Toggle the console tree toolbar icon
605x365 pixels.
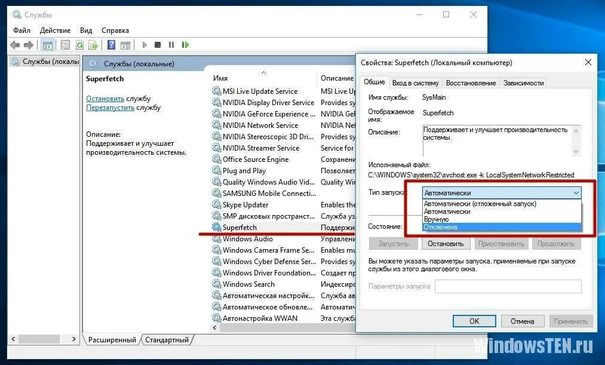[x=48, y=45]
